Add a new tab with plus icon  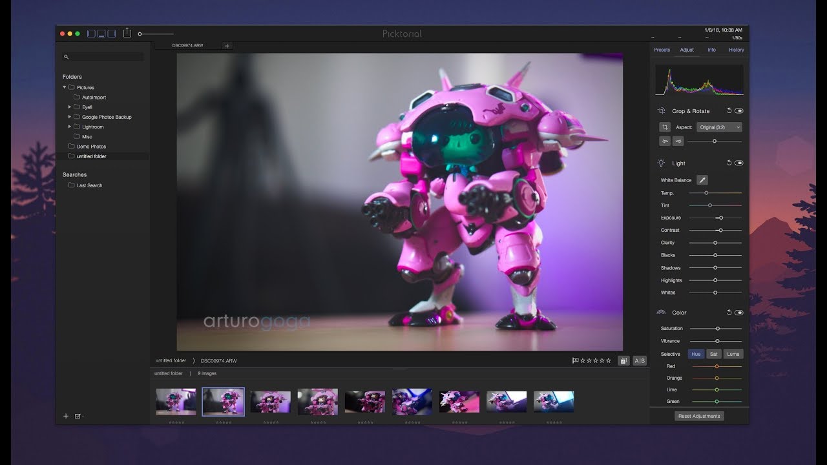pyautogui.click(x=227, y=46)
